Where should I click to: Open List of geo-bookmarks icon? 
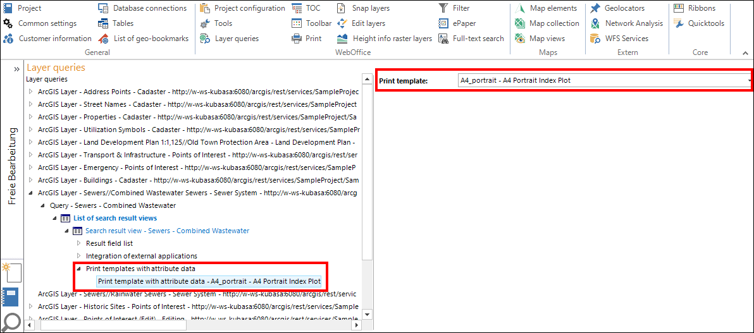[x=103, y=39]
